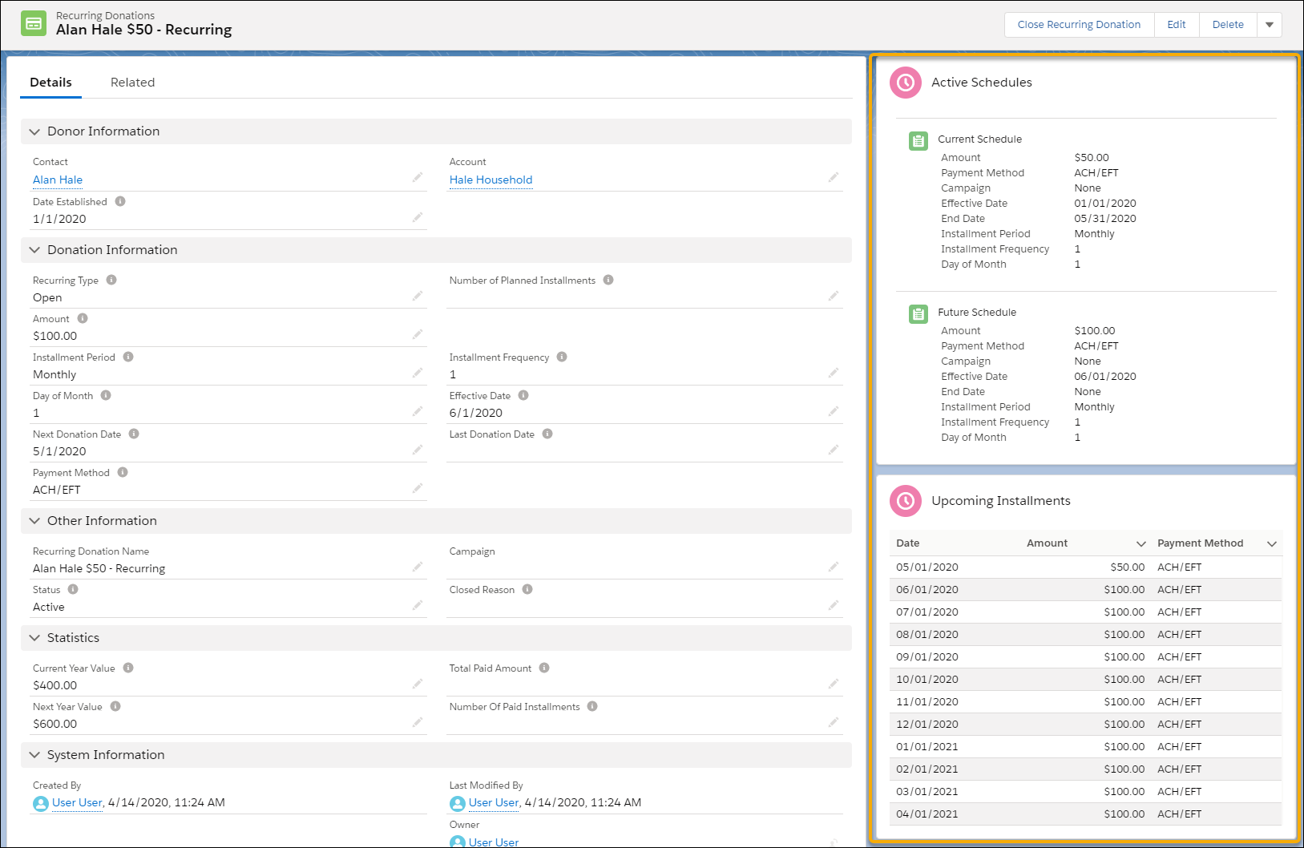The image size is (1304, 848).
Task: Edit the Amount $100.00 pencil icon
Action: tap(418, 334)
